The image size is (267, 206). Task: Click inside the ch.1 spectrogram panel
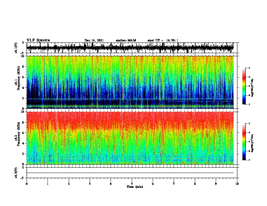pyautogui.click(x=130, y=82)
